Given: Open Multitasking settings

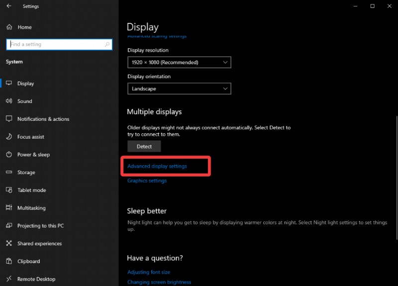Looking at the screenshot, I should click(x=31, y=208).
